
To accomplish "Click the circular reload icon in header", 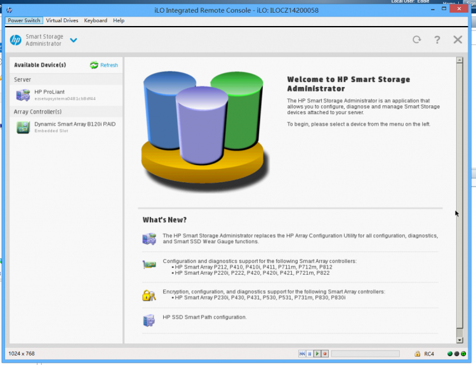I will [417, 39].
